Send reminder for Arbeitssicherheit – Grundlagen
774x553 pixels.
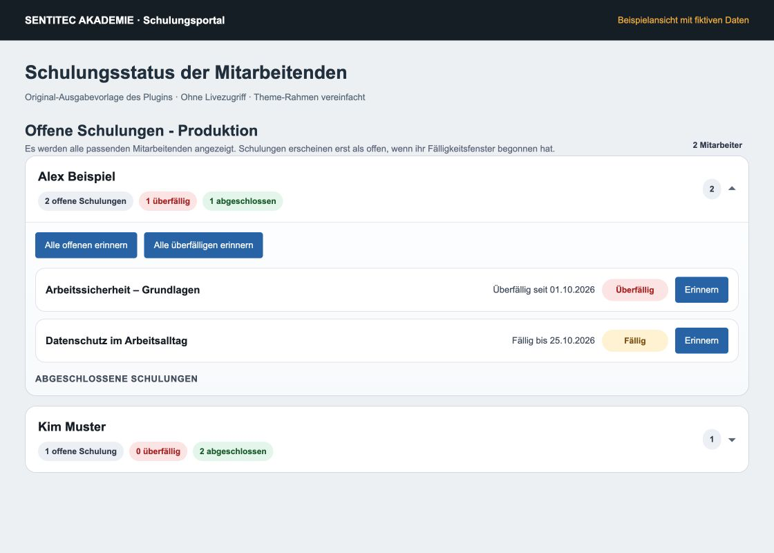point(701,290)
